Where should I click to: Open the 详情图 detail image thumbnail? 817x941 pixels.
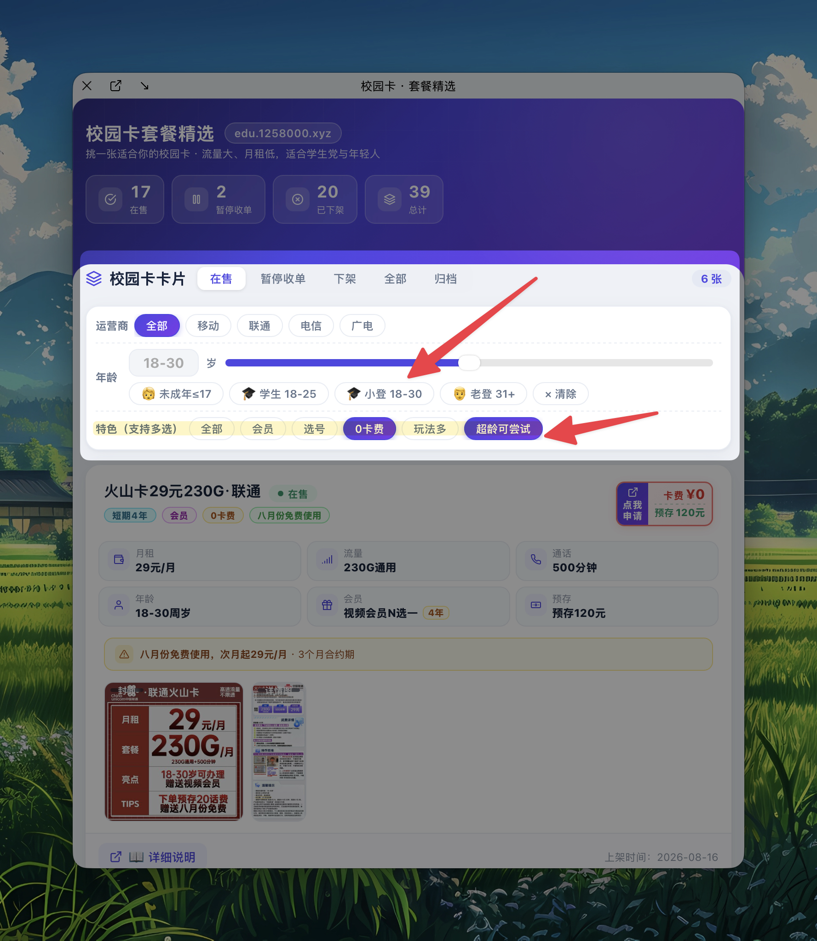[x=279, y=751]
